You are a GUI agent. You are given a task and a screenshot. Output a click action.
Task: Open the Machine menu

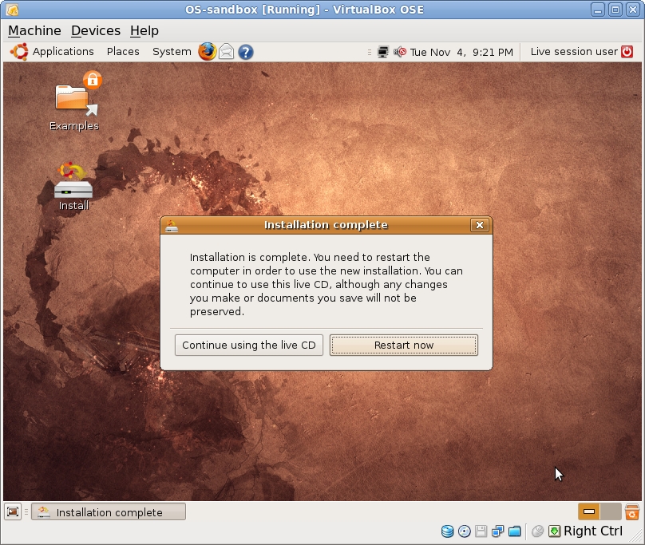point(34,30)
